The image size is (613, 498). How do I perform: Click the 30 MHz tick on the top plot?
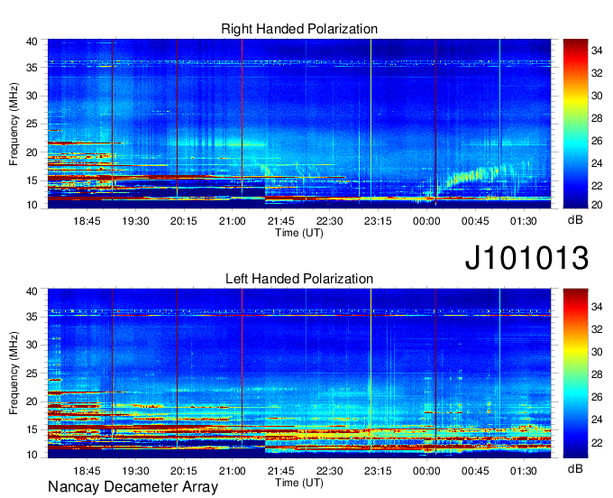click(x=32, y=96)
